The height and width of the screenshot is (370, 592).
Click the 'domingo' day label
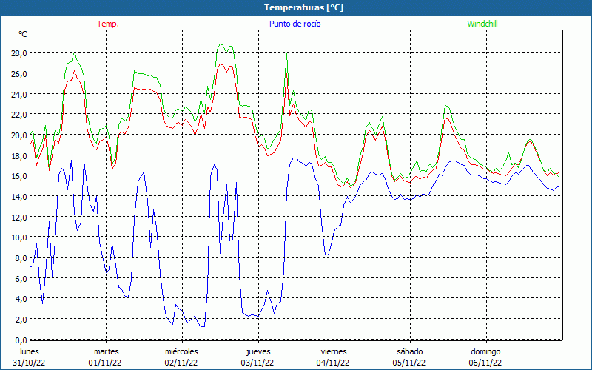click(485, 351)
